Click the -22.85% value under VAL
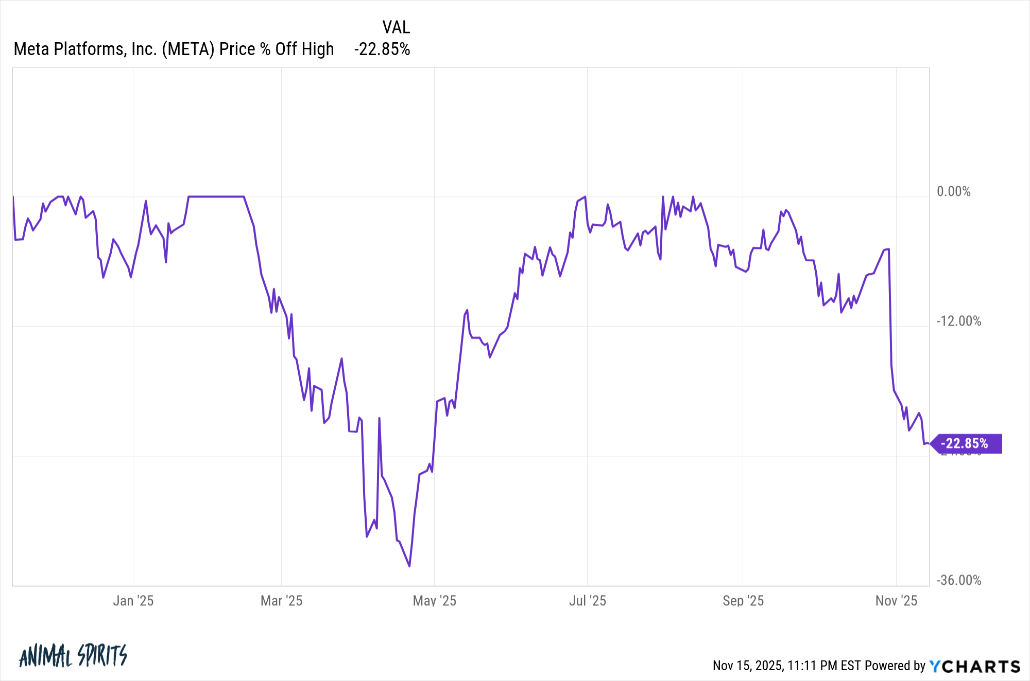The height and width of the screenshot is (681, 1030). [x=382, y=49]
